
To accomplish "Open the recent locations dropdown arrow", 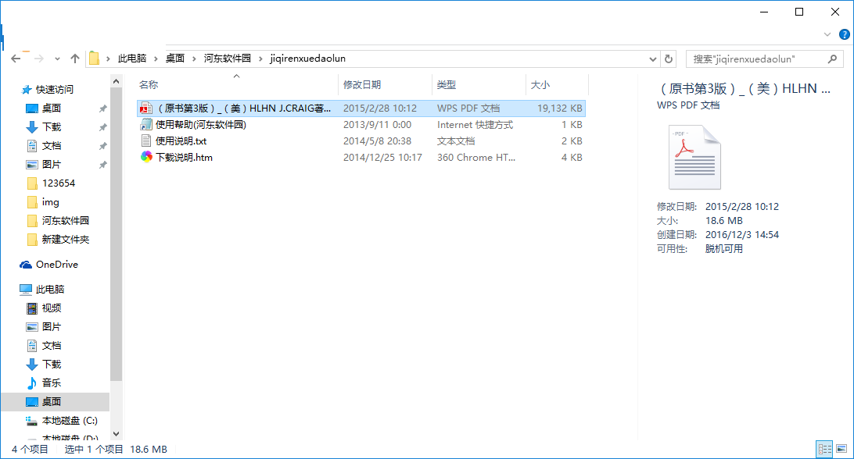I will (57, 59).
